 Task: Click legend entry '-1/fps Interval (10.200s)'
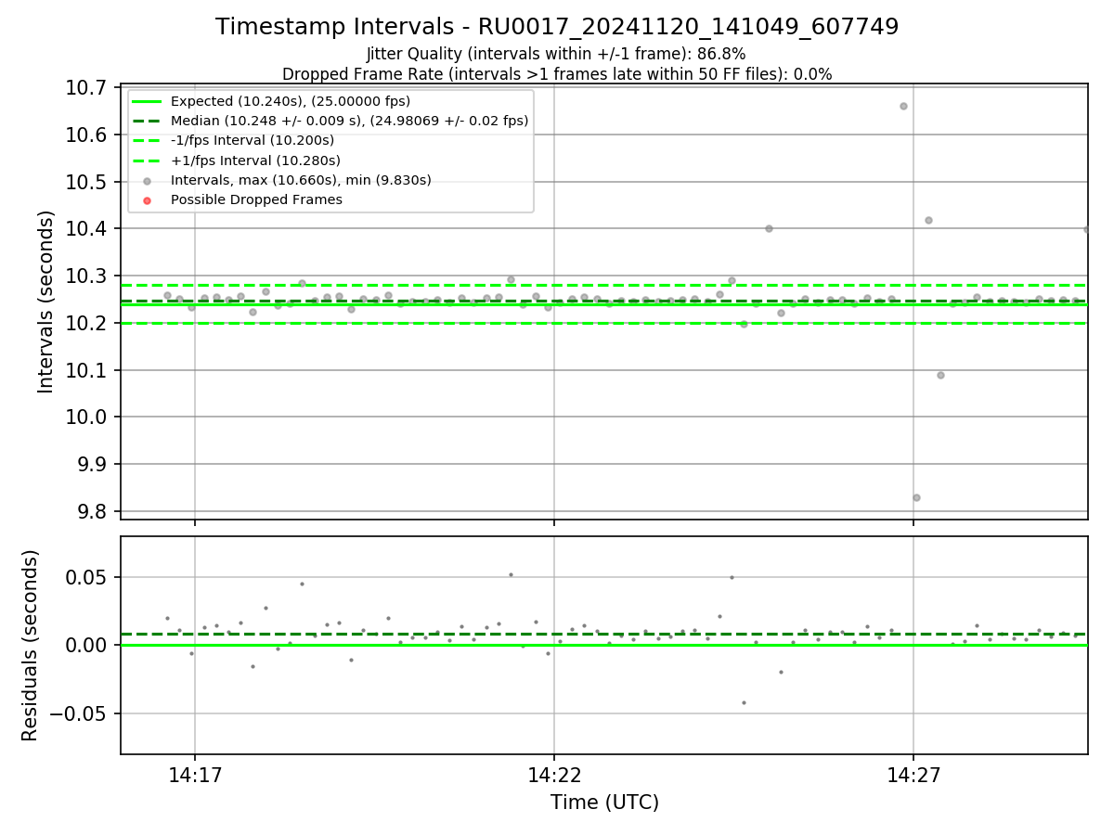253,140
